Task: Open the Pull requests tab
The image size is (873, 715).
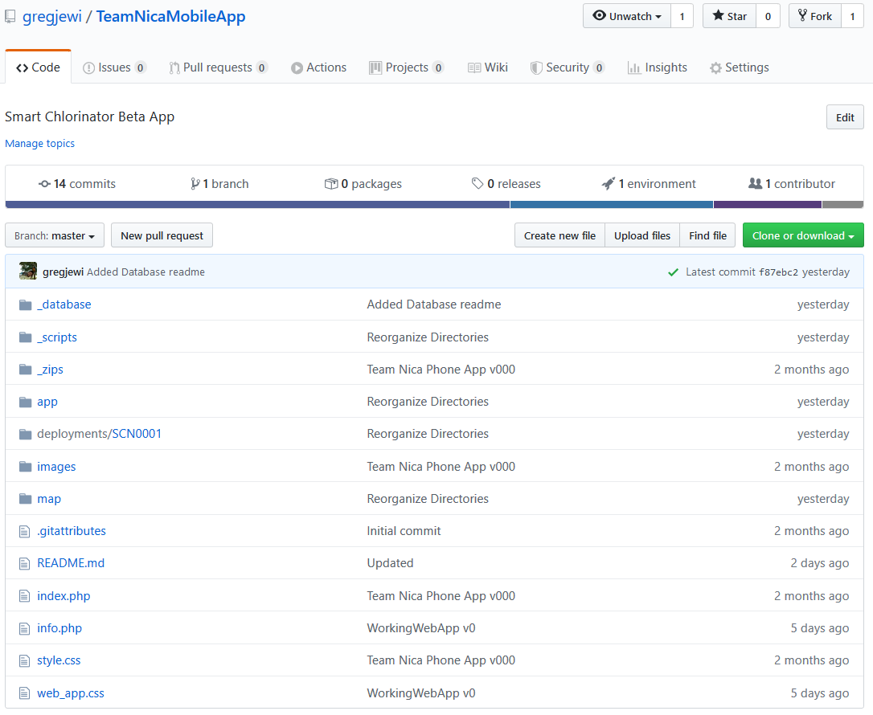Action: pos(219,67)
